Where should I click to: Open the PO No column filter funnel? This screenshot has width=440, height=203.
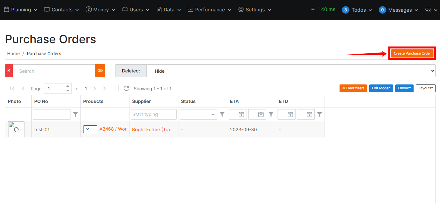(75, 114)
